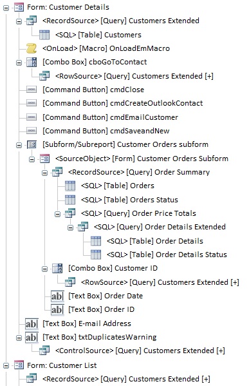
Task: Click the query icon for Order Summary
Action: point(57,172)
